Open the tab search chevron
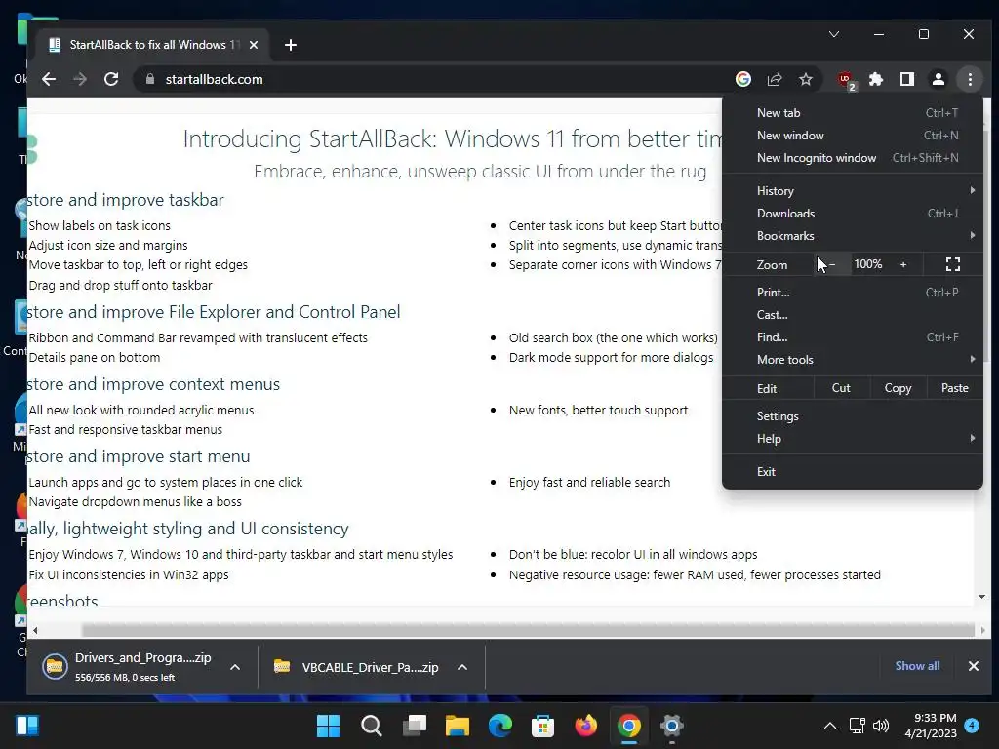 pos(834,34)
